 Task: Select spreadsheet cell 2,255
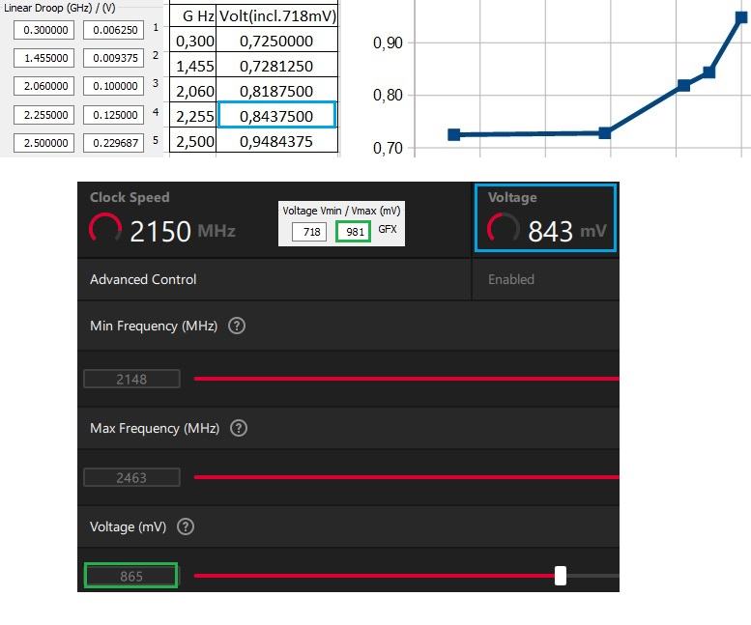click(192, 114)
